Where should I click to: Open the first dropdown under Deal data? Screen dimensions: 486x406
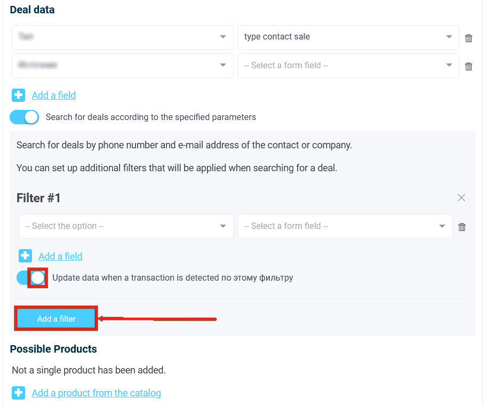[122, 37]
